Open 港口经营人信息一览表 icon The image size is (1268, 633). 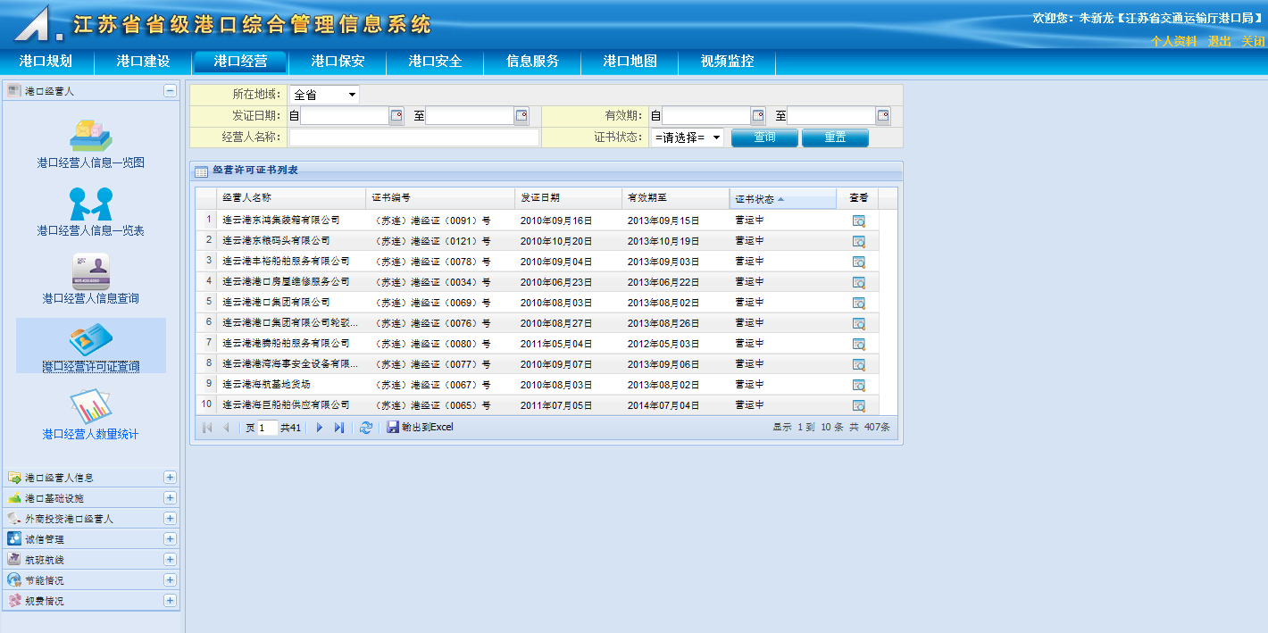tap(90, 204)
